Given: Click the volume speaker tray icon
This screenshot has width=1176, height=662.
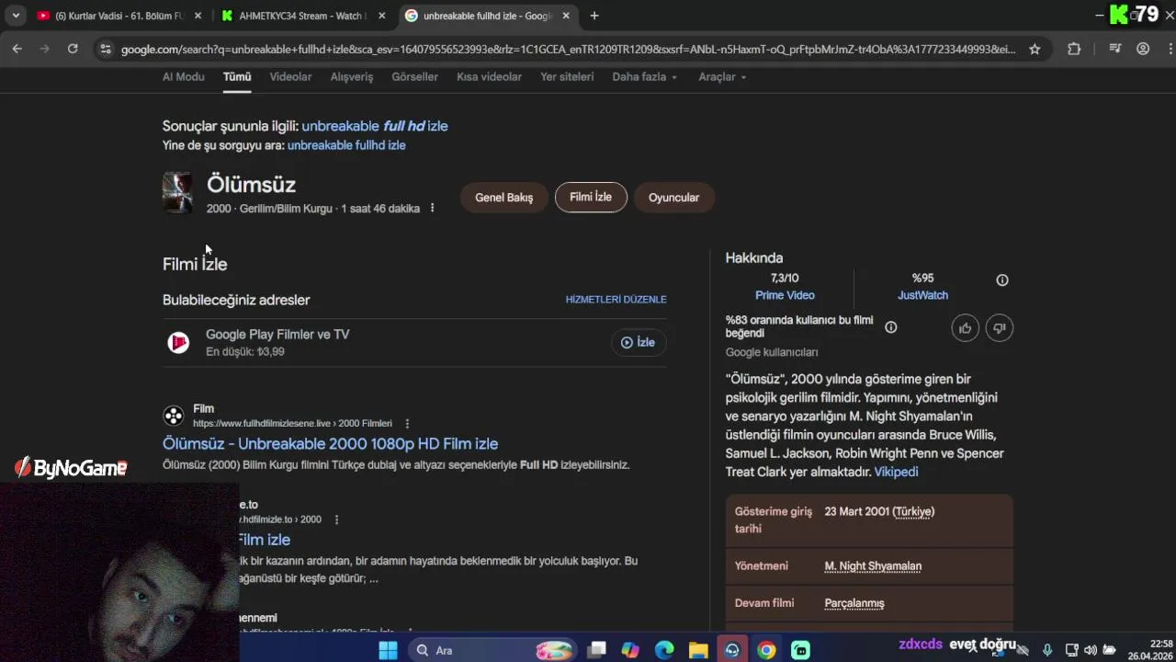Looking at the screenshot, I should [1091, 650].
